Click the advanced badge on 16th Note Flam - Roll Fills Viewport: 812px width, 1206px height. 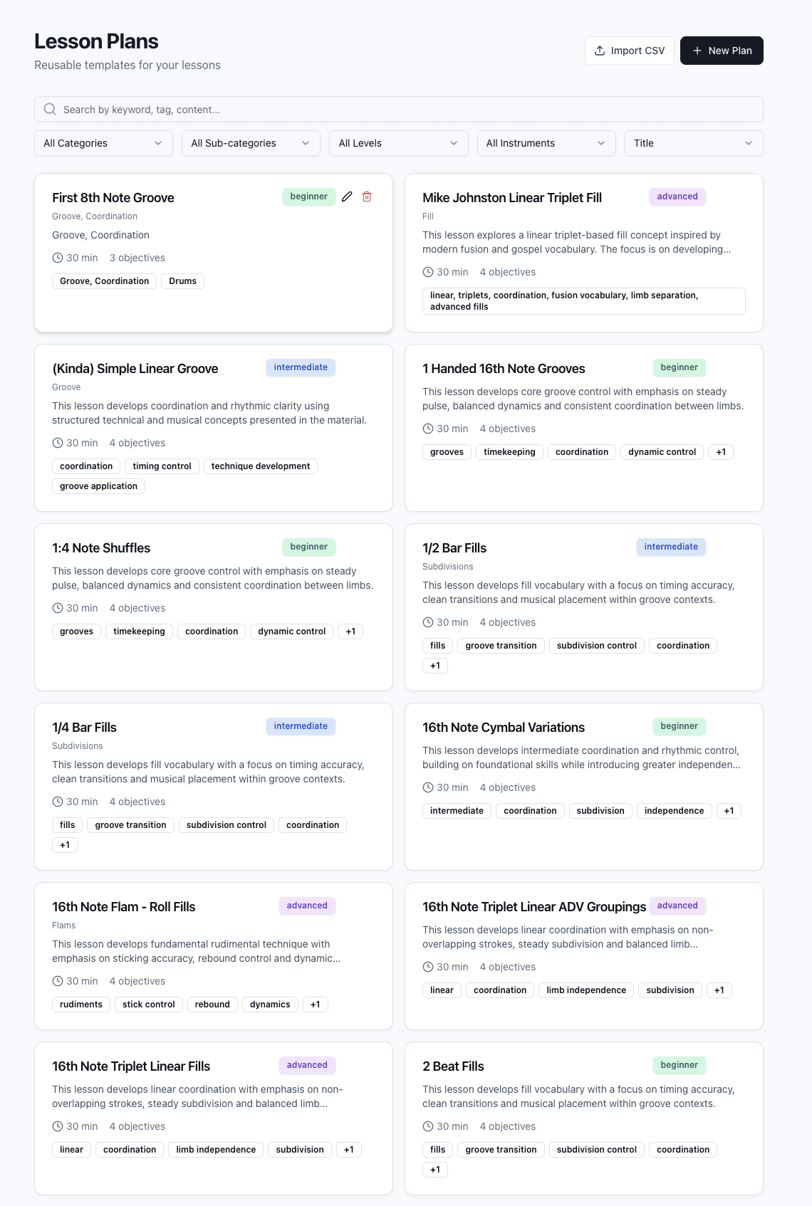307,906
